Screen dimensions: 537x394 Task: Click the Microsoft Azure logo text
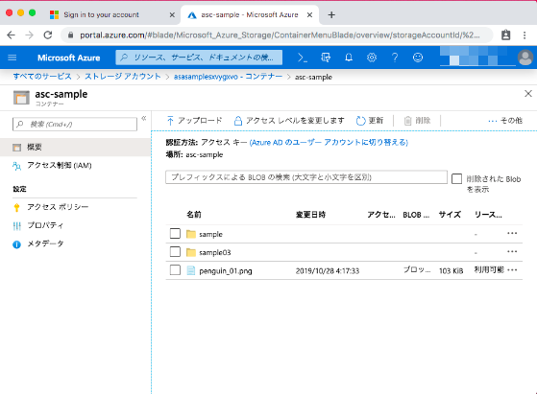pos(68,58)
